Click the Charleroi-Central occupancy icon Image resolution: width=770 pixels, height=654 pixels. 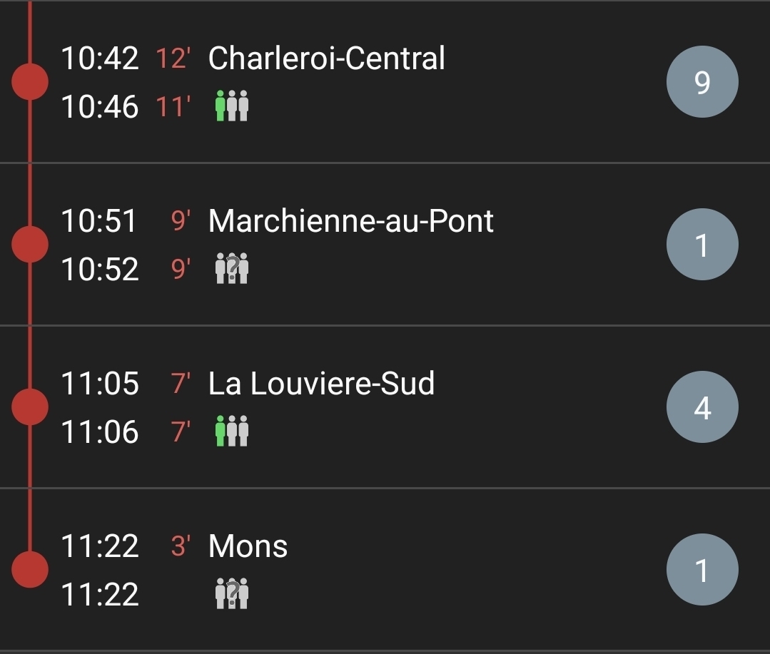232,107
